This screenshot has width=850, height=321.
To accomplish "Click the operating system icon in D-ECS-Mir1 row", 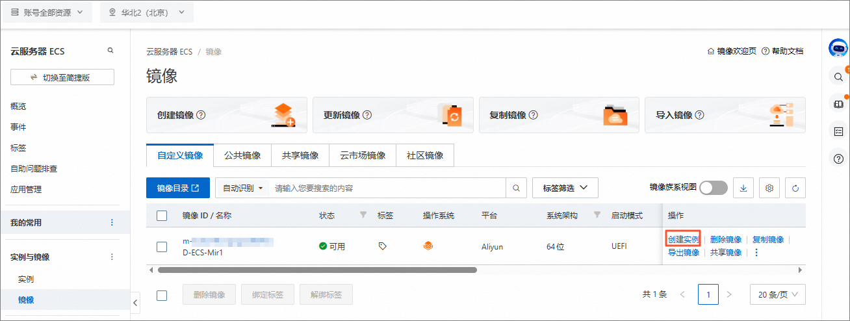I will point(428,246).
